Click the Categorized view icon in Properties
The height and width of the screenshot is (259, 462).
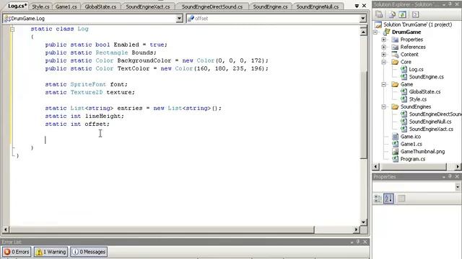point(378,199)
